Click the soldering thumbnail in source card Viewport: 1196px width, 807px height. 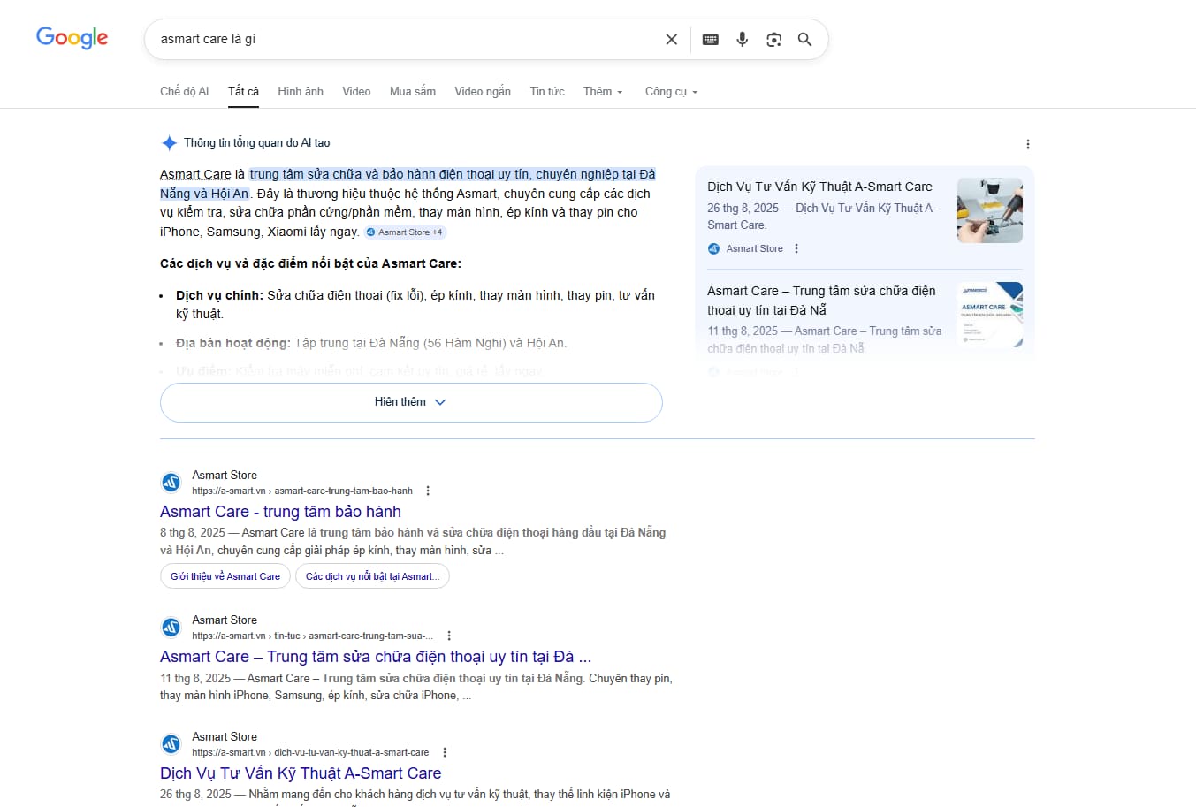click(x=989, y=210)
